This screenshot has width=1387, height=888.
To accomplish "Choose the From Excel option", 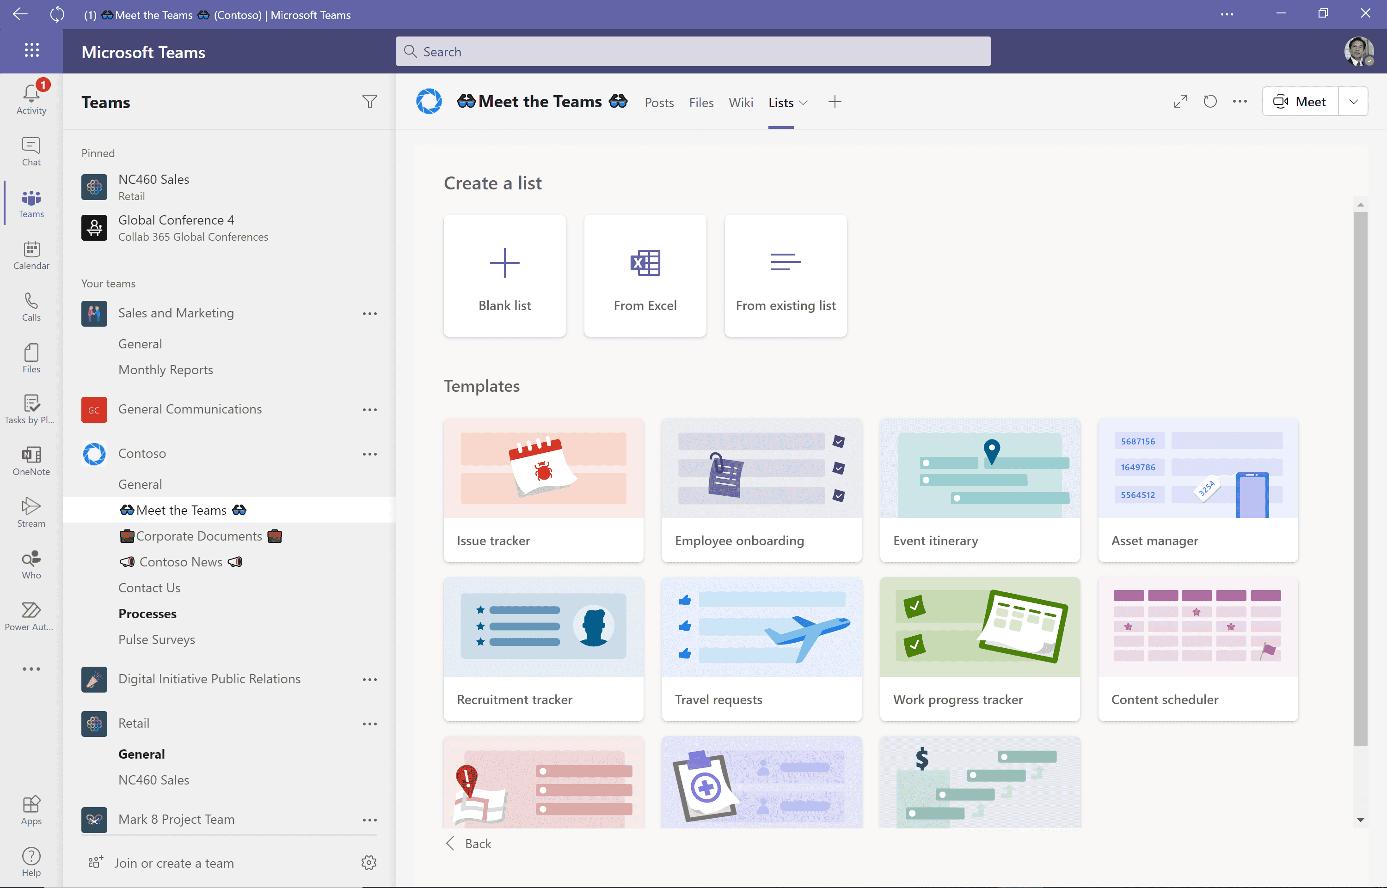I will pos(645,276).
